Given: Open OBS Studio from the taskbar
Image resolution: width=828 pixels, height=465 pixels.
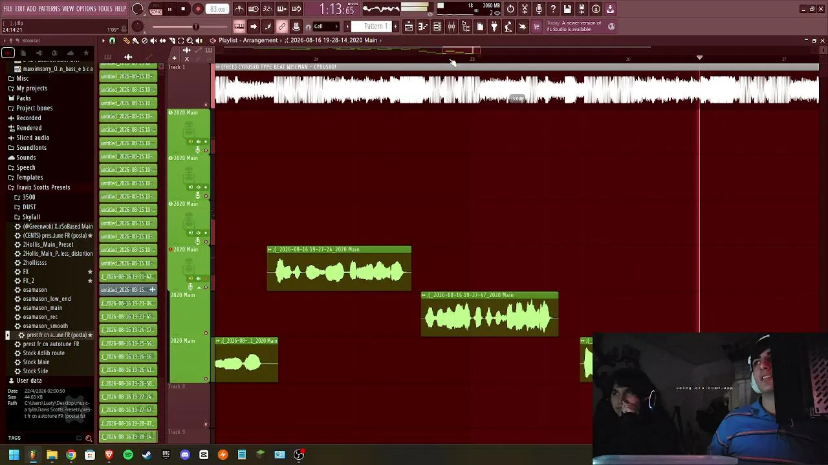Looking at the screenshot, I should click(299, 455).
